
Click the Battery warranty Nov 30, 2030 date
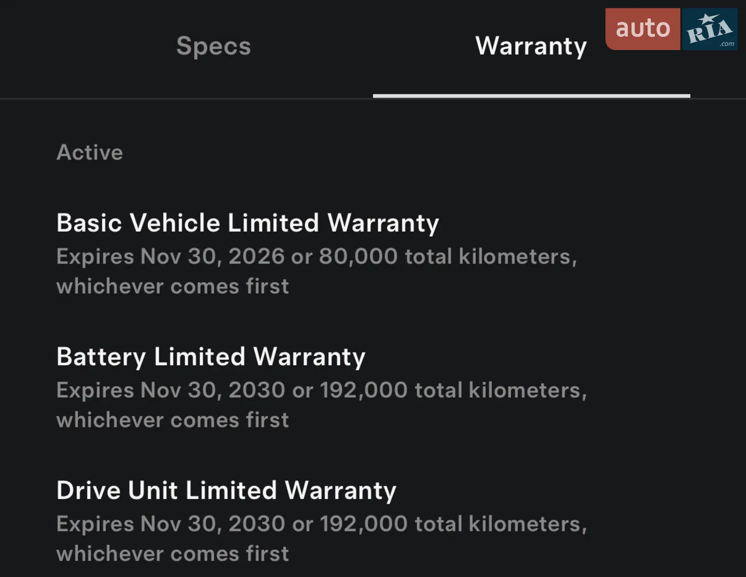[212, 390]
